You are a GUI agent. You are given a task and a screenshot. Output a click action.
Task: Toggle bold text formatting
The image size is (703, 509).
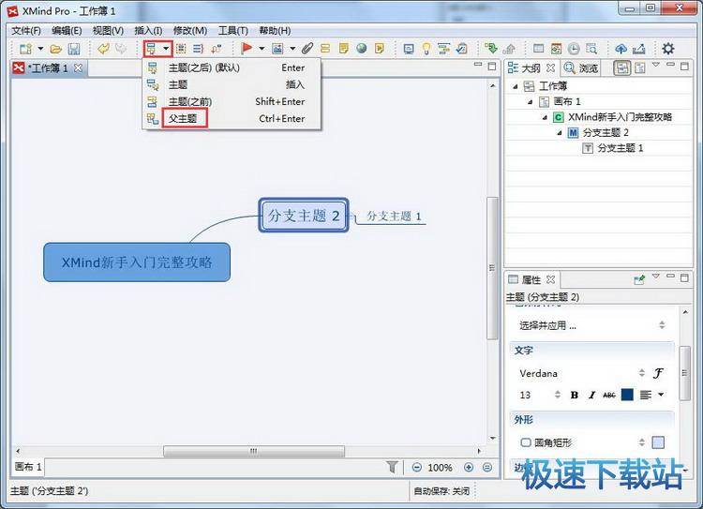coord(575,395)
